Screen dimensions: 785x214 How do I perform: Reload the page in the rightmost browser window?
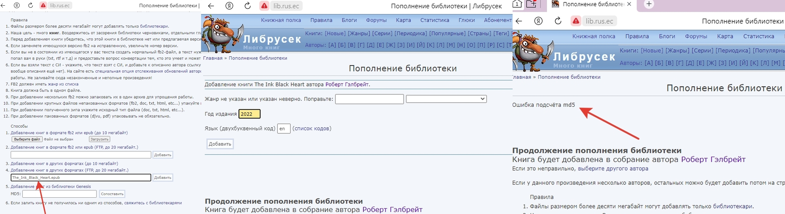[558, 21]
